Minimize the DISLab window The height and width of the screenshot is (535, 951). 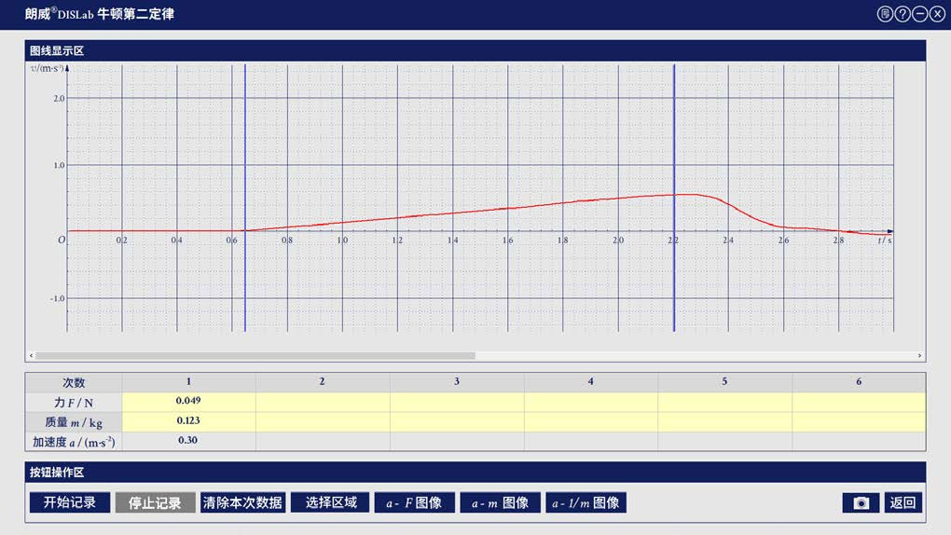920,14
